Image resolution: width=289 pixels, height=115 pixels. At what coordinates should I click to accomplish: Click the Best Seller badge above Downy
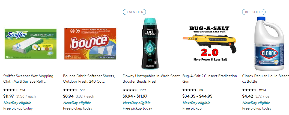pyautogui.click(x=134, y=12)
